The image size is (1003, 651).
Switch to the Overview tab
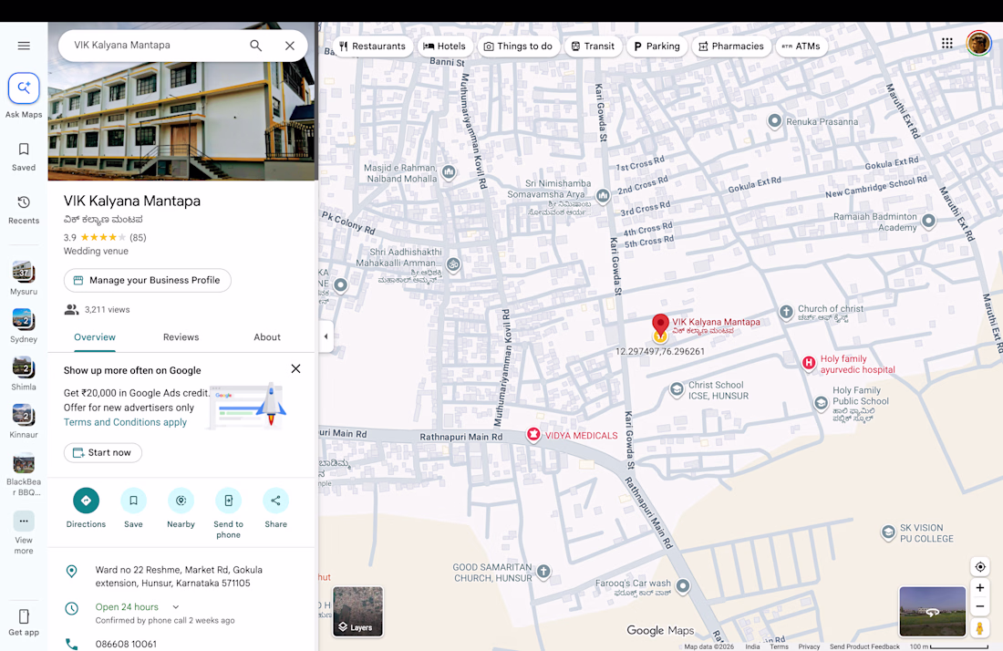pyautogui.click(x=95, y=337)
